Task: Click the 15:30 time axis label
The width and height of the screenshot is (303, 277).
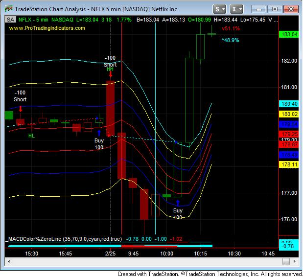Action: click(x=31, y=254)
